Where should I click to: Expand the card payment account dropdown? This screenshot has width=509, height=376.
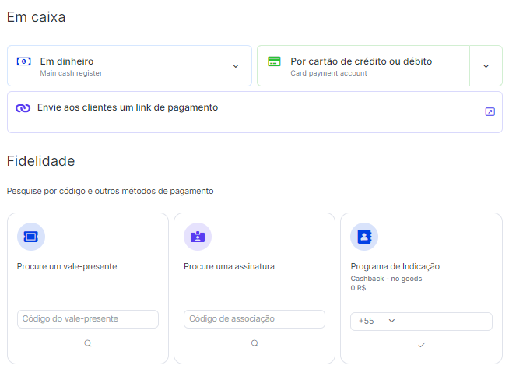486,66
